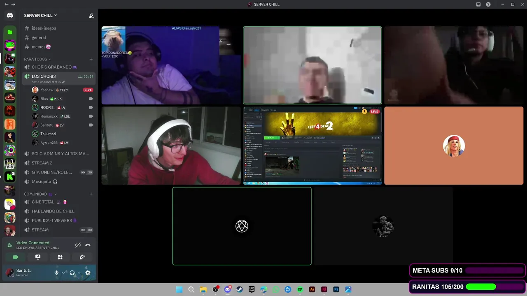Image resolution: width=527 pixels, height=296 pixels.
Task: Focus the Left 4 Dead 2 stream tile
Action: click(x=312, y=146)
